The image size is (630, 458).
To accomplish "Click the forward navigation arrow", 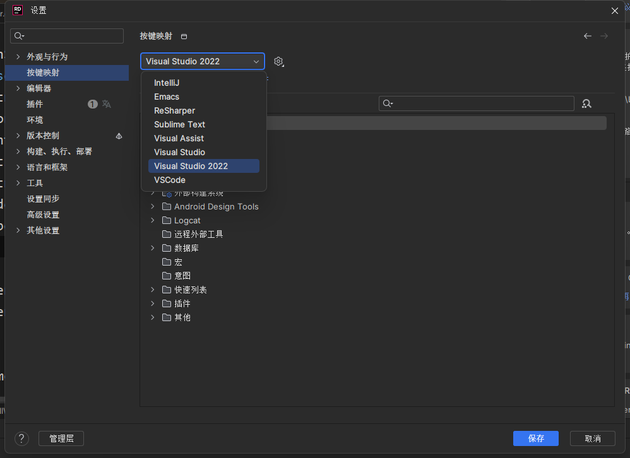I will [x=604, y=36].
